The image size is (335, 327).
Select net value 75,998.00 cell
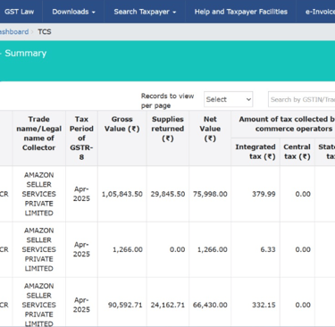tap(210, 194)
